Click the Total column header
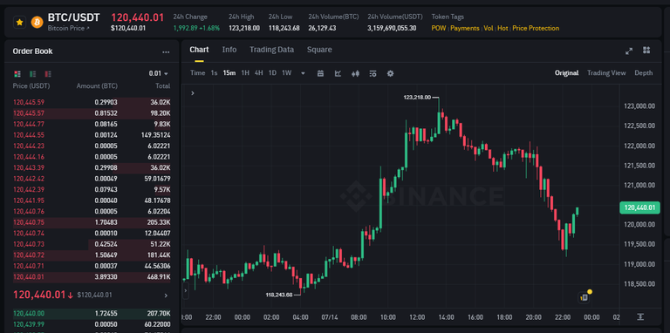This screenshot has height=333, width=670. (163, 86)
